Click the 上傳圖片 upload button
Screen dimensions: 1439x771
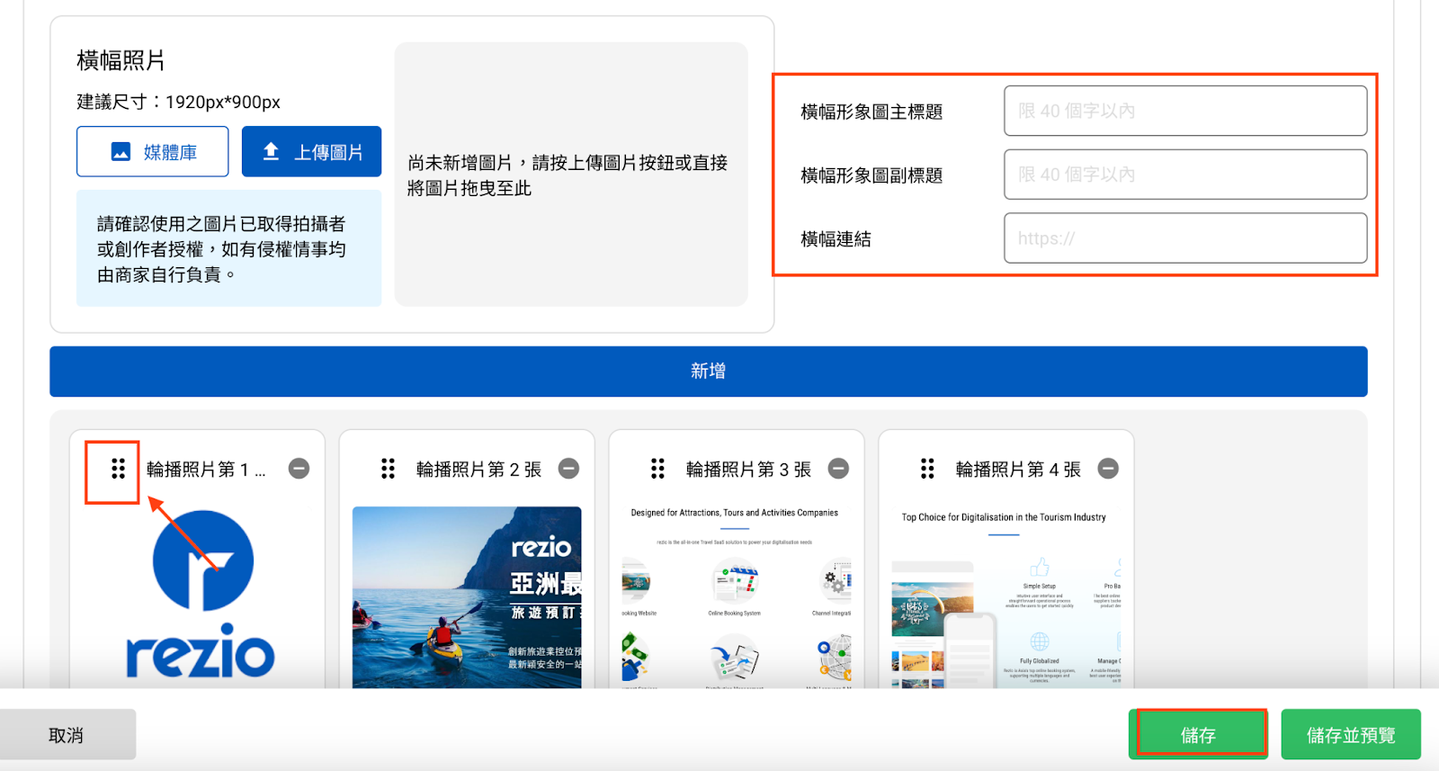[x=311, y=152]
